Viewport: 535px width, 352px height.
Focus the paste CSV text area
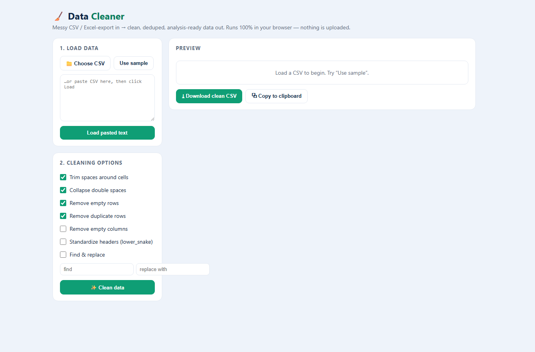(x=107, y=98)
